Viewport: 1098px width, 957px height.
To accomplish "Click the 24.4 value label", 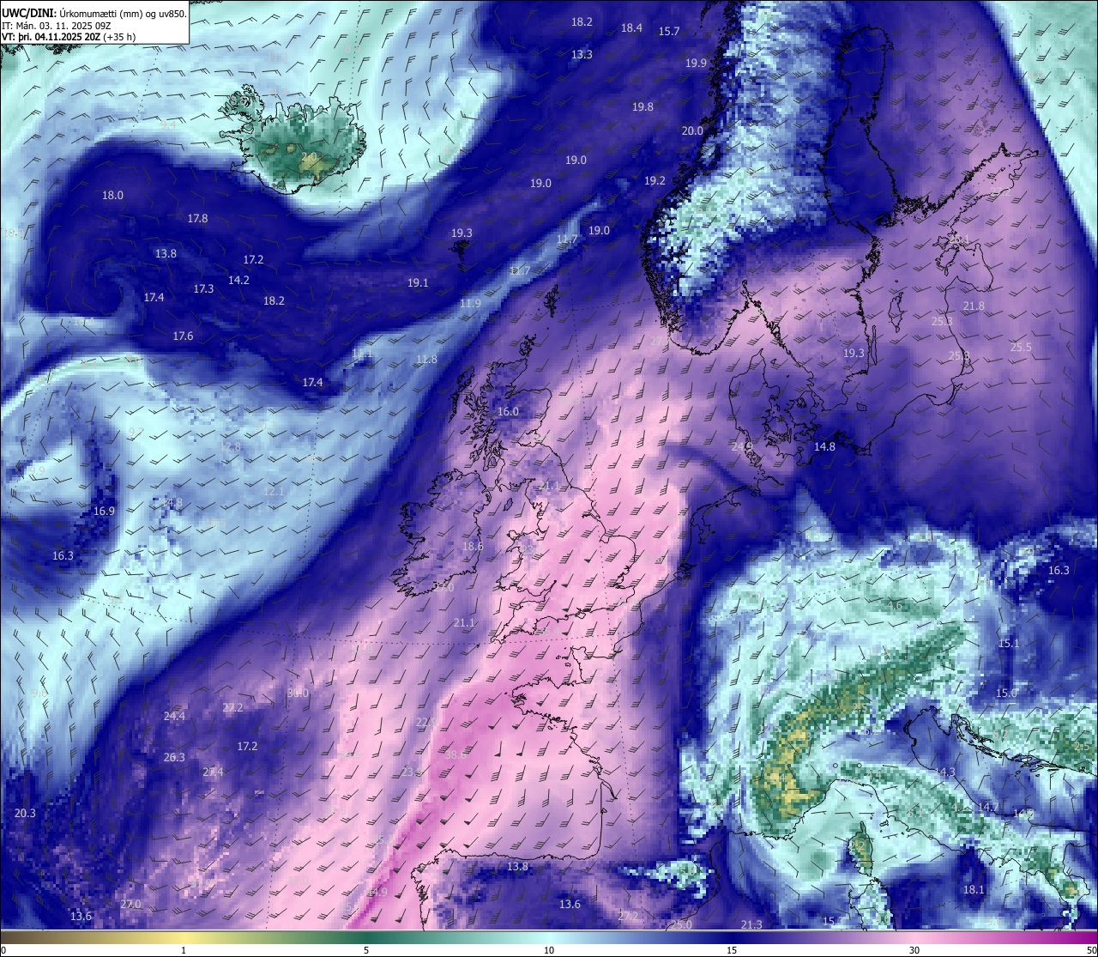I will click(174, 716).
